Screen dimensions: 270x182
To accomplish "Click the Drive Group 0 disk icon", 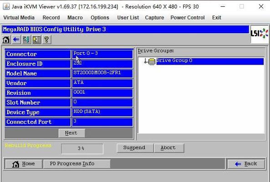I will pos(152,61).
